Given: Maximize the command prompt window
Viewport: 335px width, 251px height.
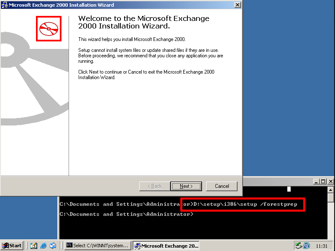Looking at the screenshot, I should (x=323, y=182).
